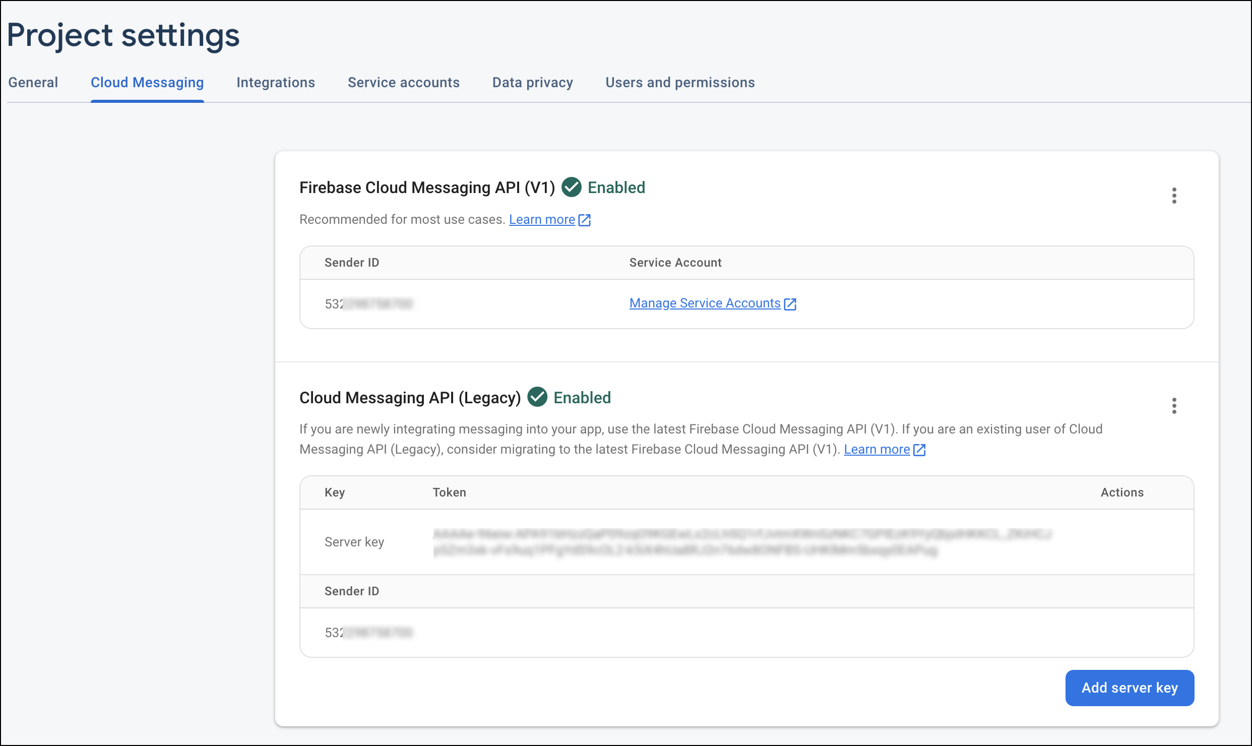Open the Data privacy tab

(532, 83)
